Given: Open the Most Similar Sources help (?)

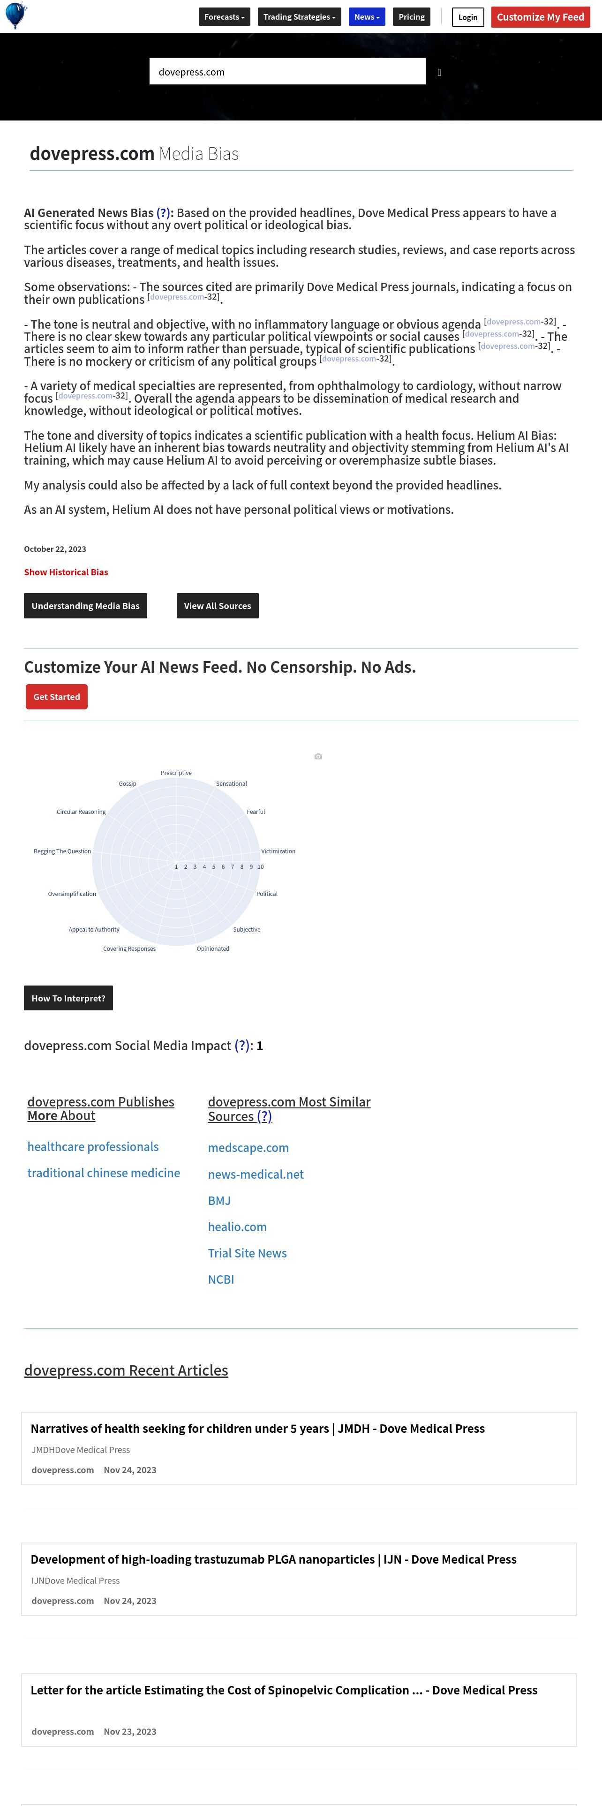Looking at the screenshot, I should 264,1117.
